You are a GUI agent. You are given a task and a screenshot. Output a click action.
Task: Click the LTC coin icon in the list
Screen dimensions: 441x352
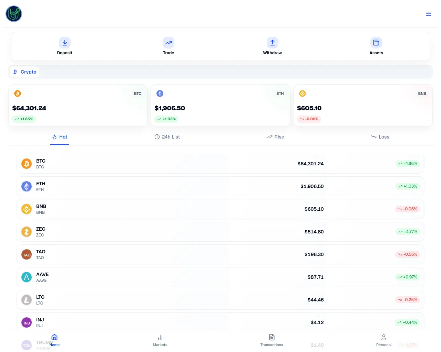(x=27, y=300)
